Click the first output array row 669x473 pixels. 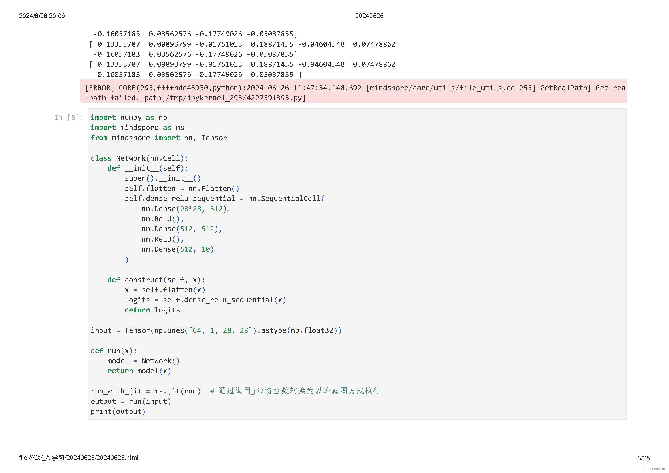click(195, 34)
